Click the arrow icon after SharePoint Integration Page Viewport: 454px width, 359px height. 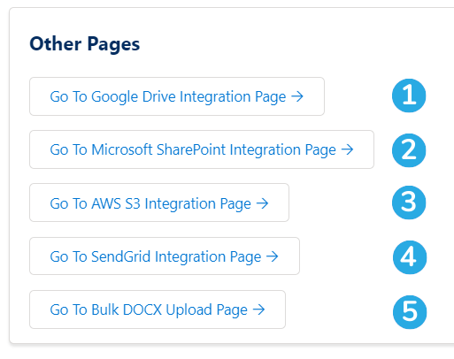(347, 149)
